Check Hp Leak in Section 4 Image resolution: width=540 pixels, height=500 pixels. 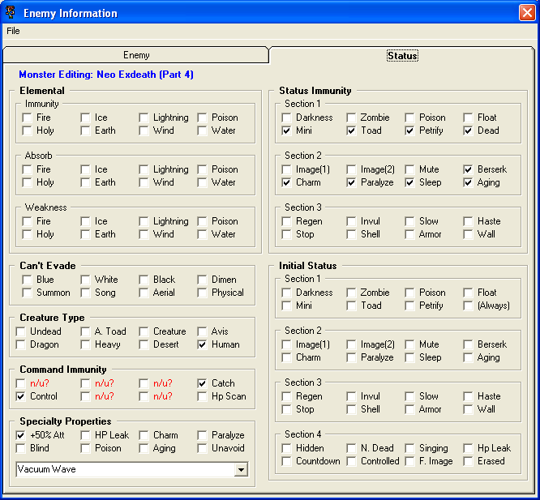[x=468, y=448]
